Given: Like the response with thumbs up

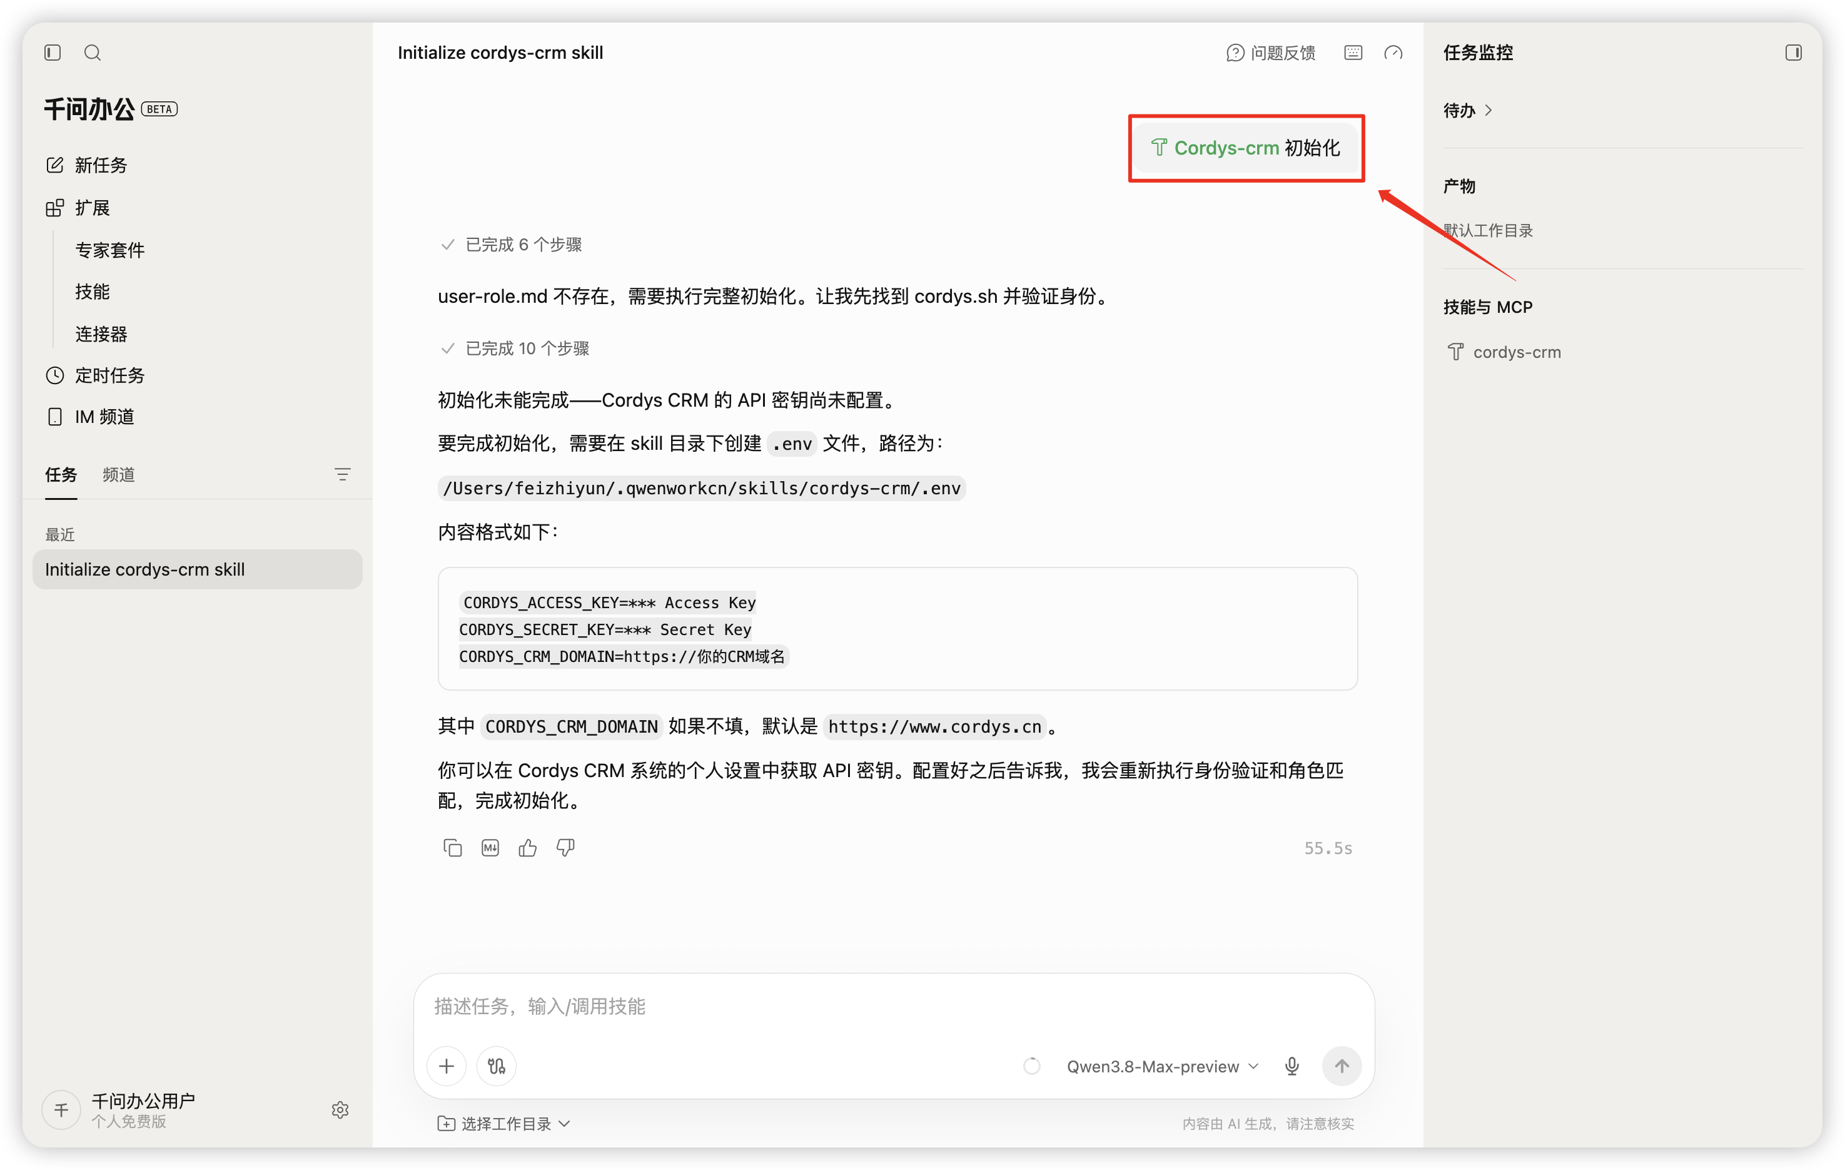Looking at the screenshot, I should [x=528, y=847].
